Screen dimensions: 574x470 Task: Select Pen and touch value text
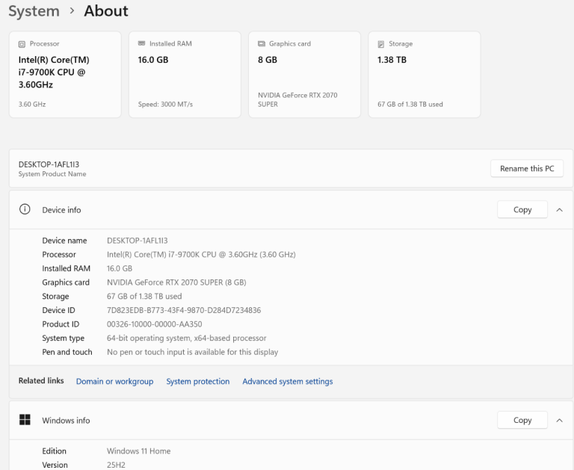(x=193, y=352)
